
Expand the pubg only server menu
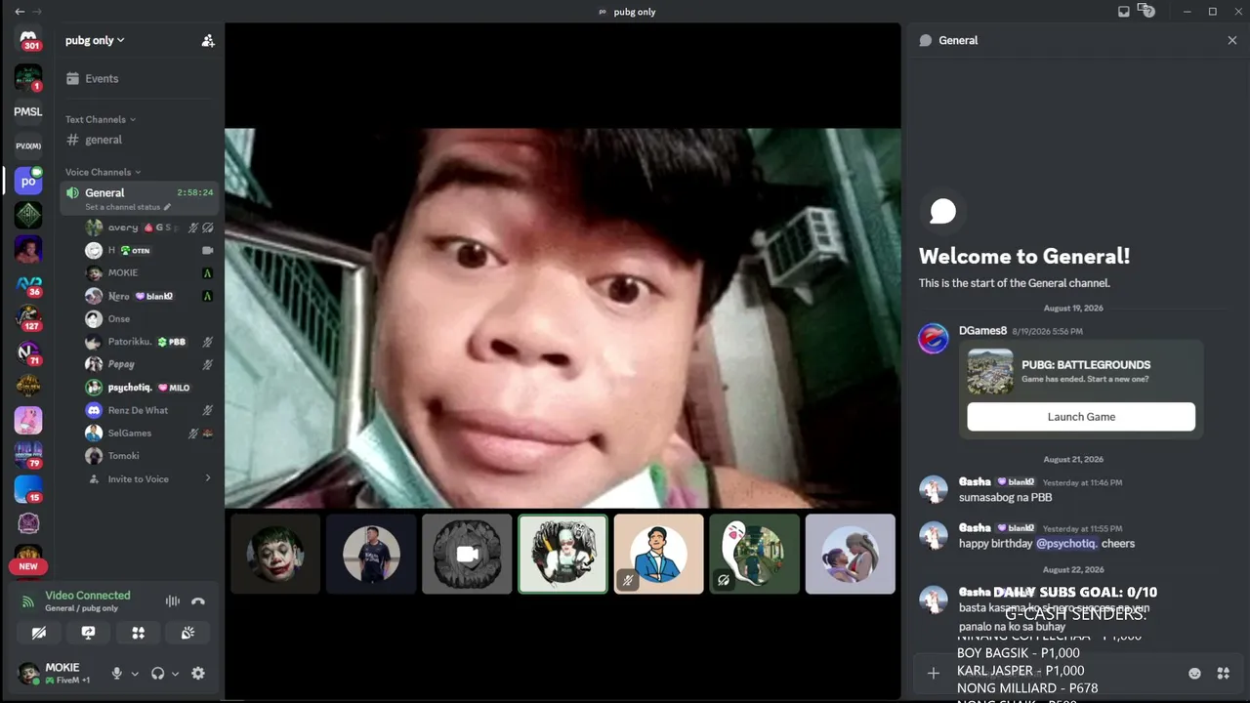point(95,40)
